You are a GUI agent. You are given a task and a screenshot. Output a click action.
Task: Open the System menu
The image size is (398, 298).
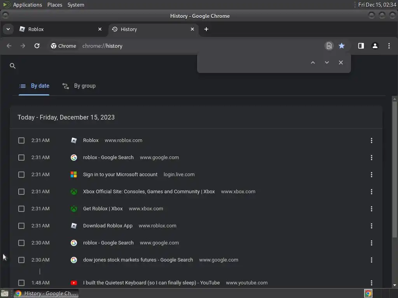[76, 5]
